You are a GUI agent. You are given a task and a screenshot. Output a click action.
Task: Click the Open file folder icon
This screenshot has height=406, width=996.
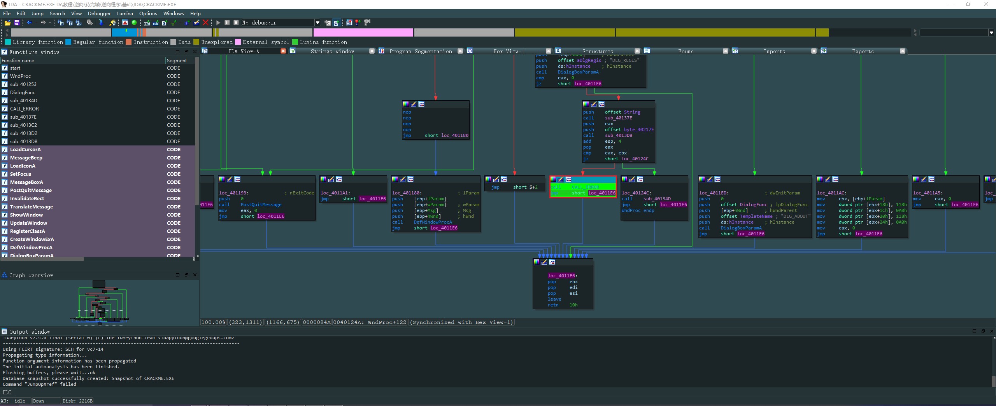(x=7, y=23)
